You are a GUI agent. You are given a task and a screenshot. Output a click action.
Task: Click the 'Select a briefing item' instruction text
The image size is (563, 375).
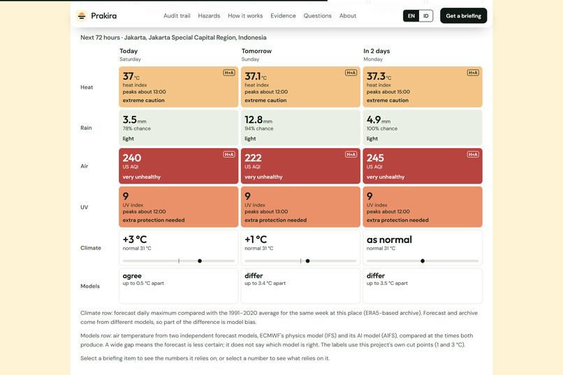point(205,358)
